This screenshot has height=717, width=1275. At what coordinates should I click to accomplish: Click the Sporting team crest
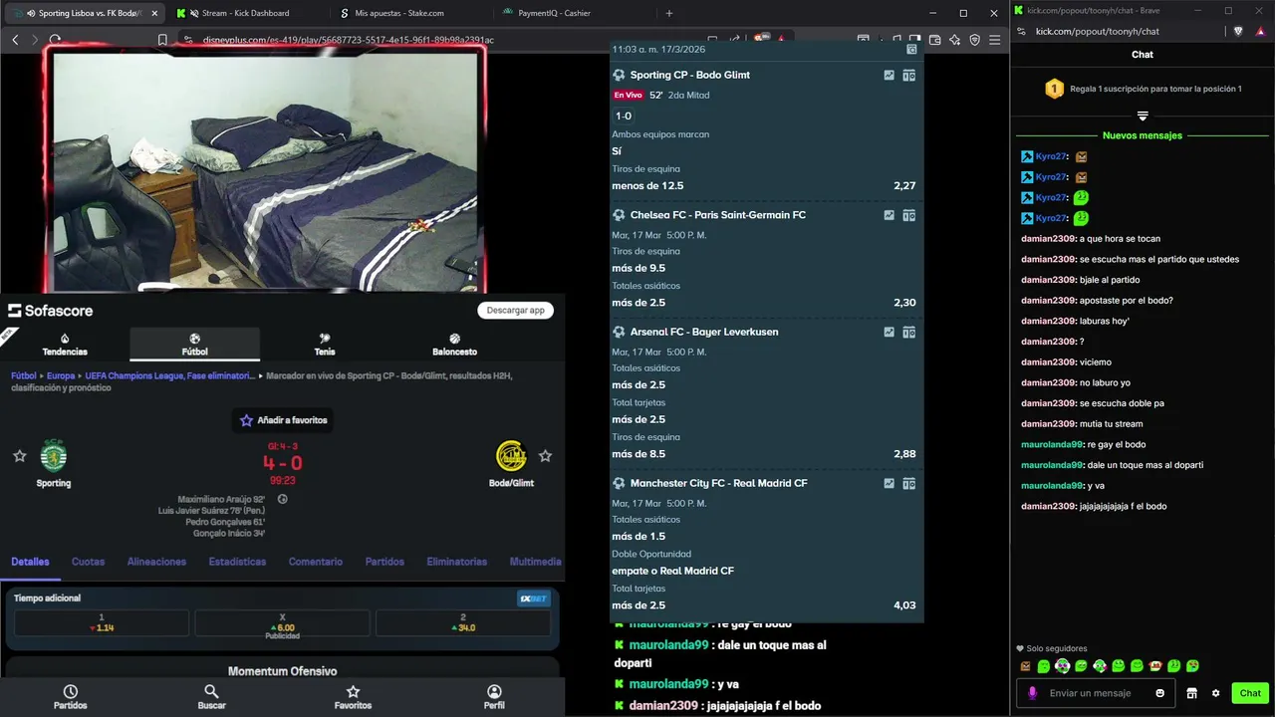[54, 456]
